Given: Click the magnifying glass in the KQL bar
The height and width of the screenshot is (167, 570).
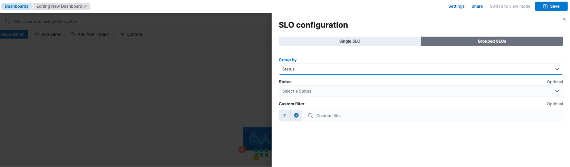Looking at the screenshot, I should point(7,21).
